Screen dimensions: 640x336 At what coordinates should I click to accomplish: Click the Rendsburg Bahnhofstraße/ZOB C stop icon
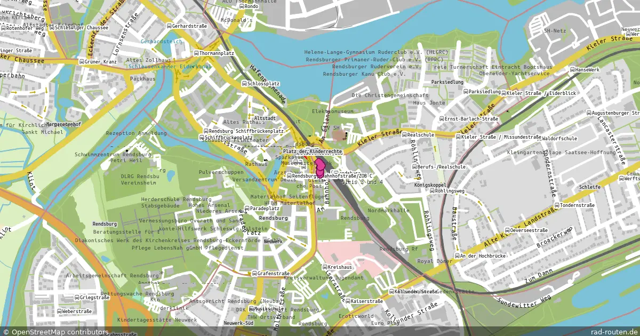pyautogui.click(x=289, y=176)
